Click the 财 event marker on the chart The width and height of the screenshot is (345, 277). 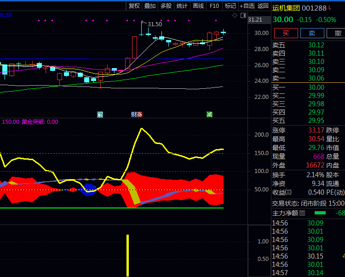click(134, 114)
